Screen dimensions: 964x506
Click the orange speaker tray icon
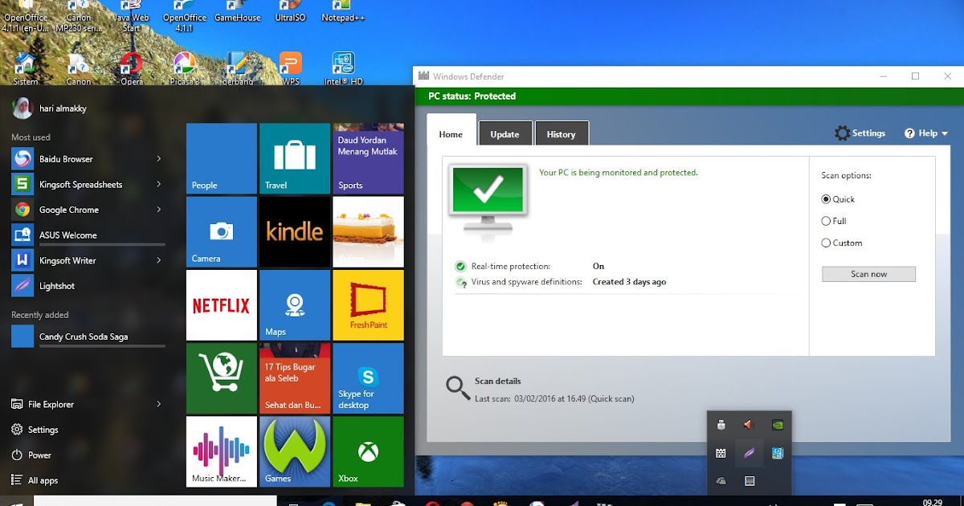click(749, 425)
